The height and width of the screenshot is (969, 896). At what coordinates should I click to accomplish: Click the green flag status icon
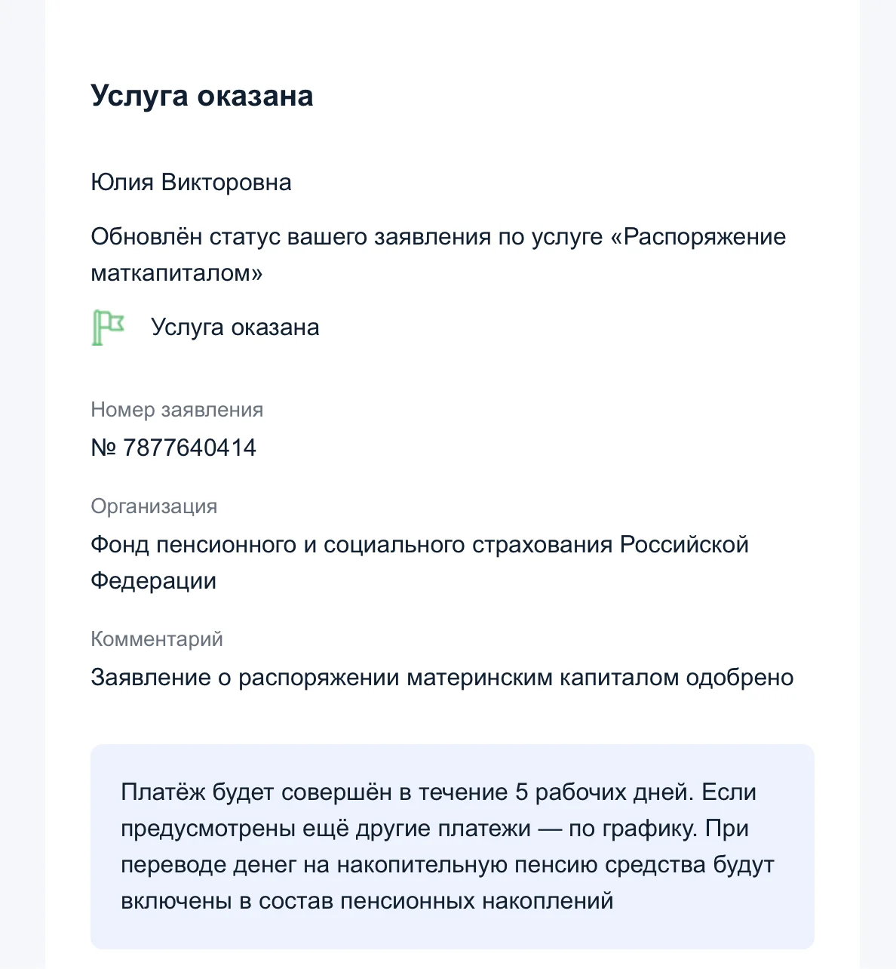click(108, 328)
